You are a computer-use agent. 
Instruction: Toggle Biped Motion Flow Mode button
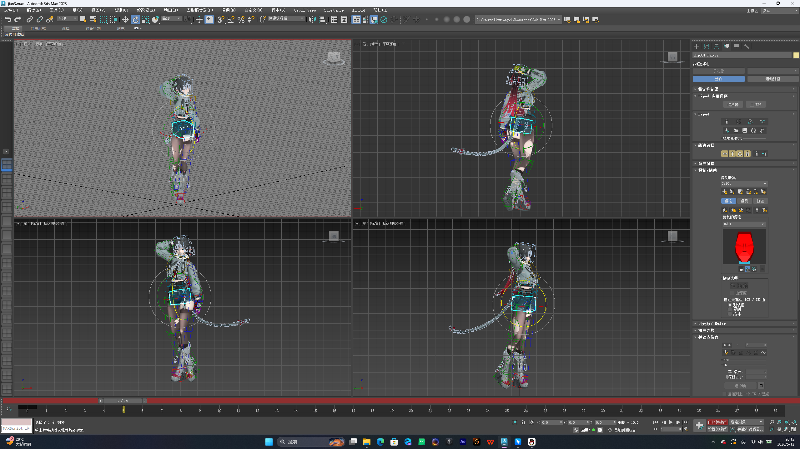[x=750, y=122]
